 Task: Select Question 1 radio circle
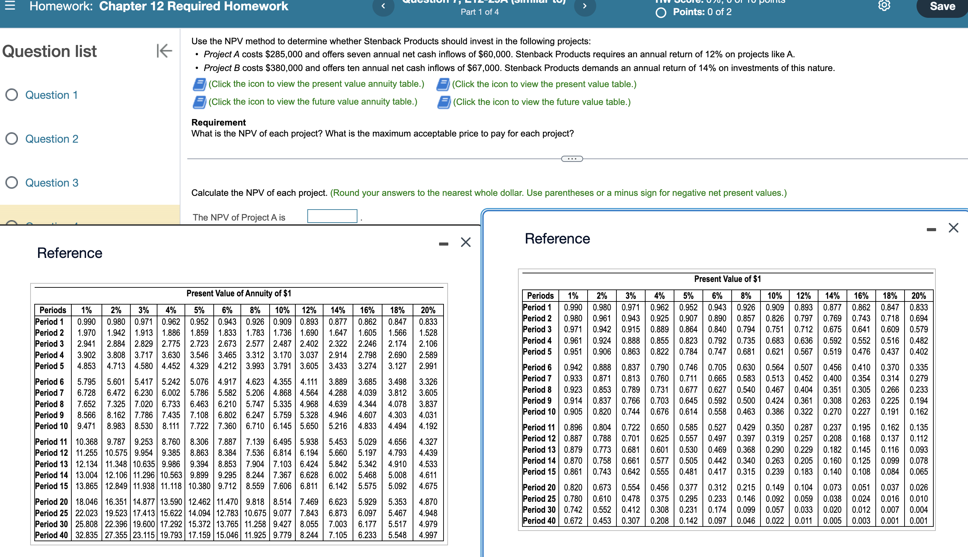pos(12,95)
